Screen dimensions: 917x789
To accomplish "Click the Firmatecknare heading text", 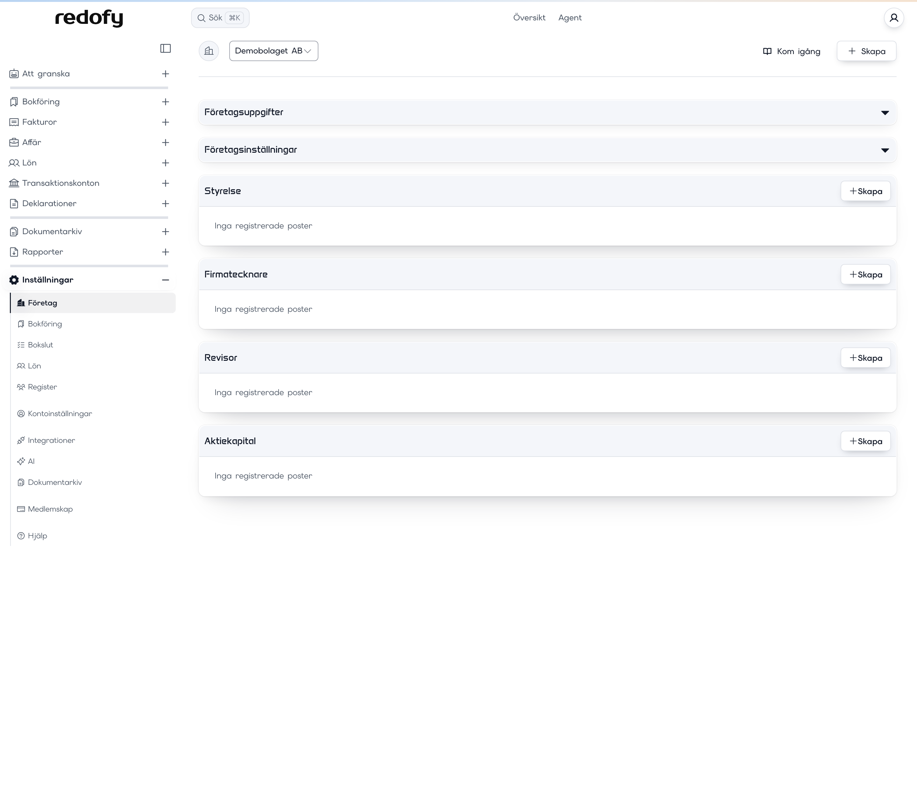I will pos(236,274).
